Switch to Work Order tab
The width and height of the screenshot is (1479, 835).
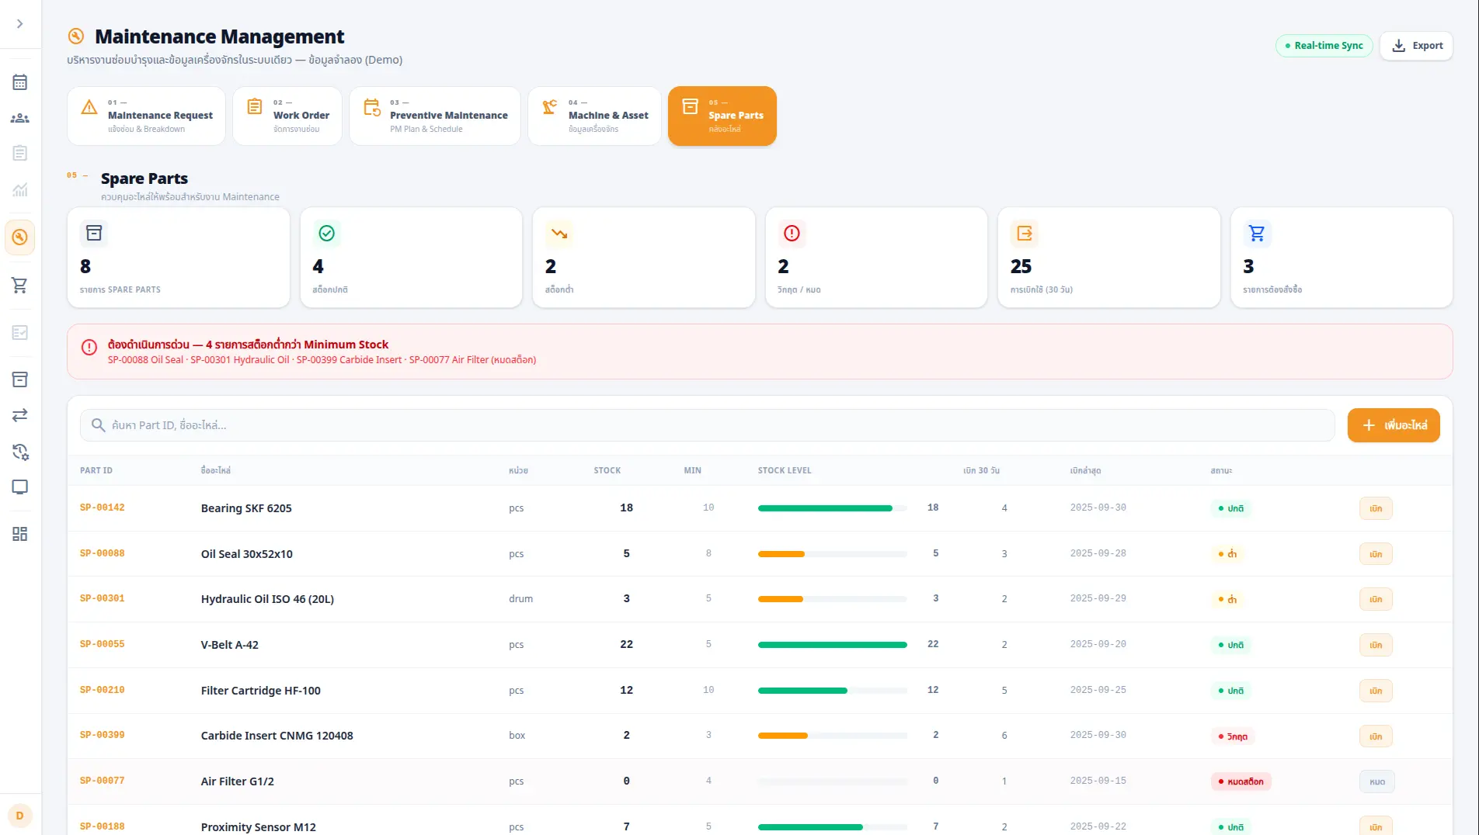point(287,116)
